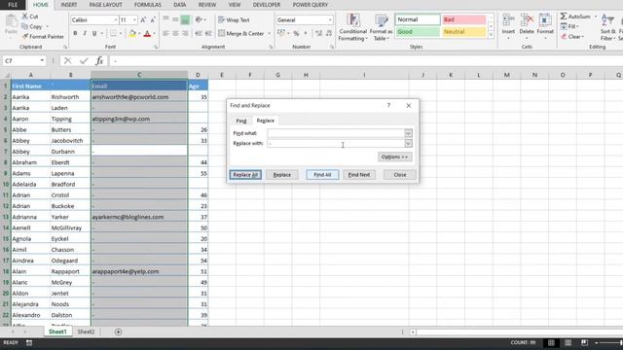Image resolution: width=623 pixels, height=350 pixels.
Task: Click the Decrease Decimal icon
Action: tap(329, 34)
